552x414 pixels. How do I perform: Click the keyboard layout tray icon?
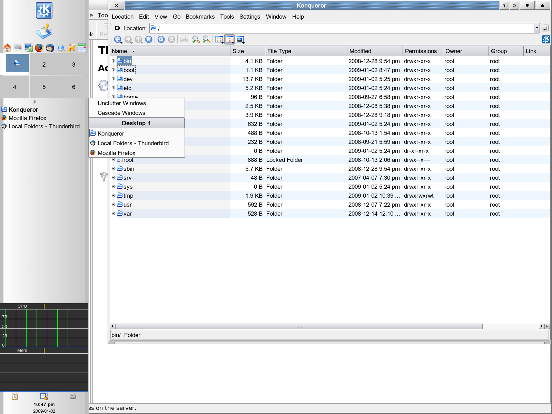(x=73, y=396)
